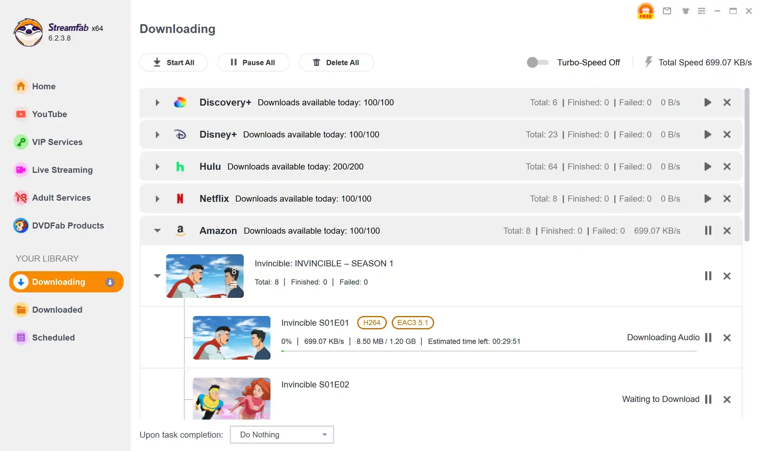Pause the Amazon download group
Screen dimensions: 761x451
(708, 230)
